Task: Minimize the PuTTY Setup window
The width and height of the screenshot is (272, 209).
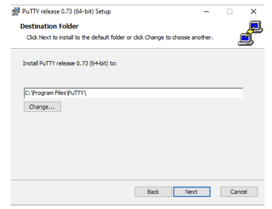Action: 206,12
